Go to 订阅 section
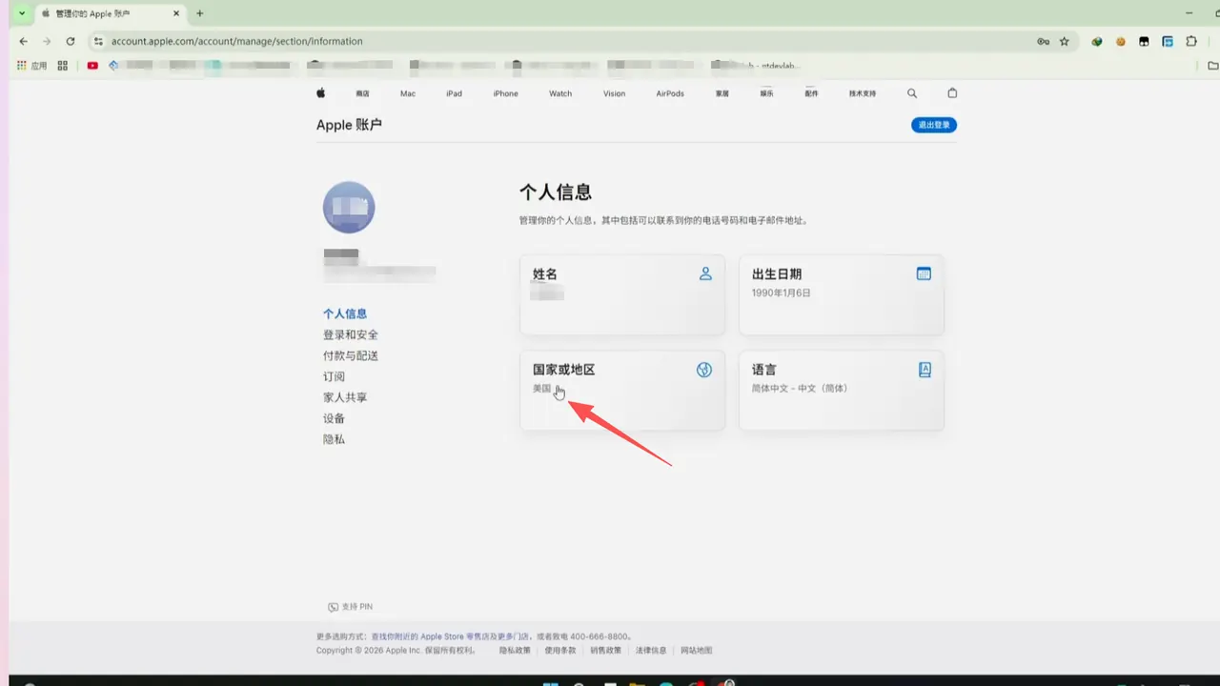Viewport: 1220px width, 686px height. coord(334,376)
